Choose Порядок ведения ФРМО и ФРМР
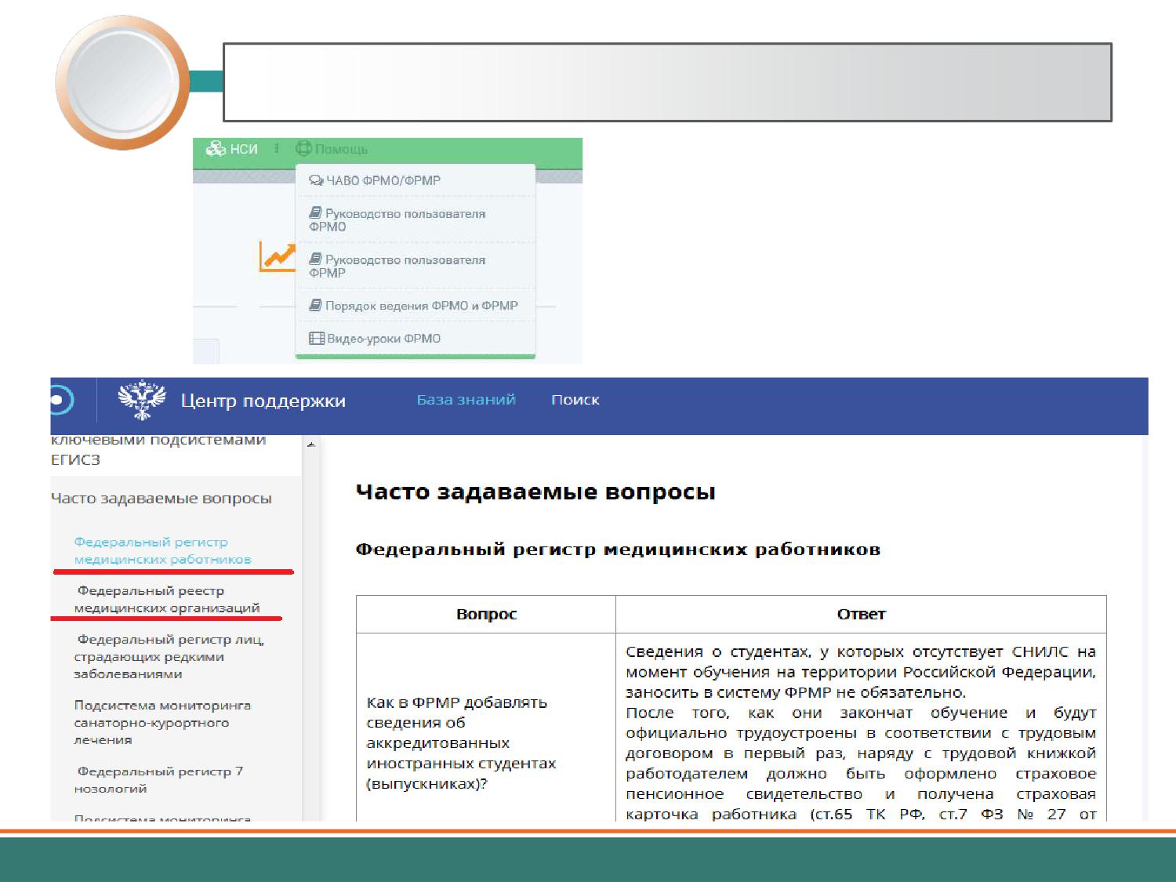 point(413,306)
